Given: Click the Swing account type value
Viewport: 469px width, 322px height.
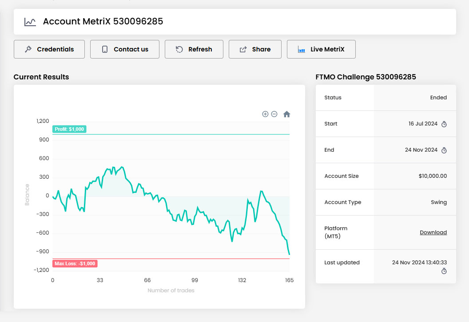Looking at the screenshot, I should tap(439, 202).
